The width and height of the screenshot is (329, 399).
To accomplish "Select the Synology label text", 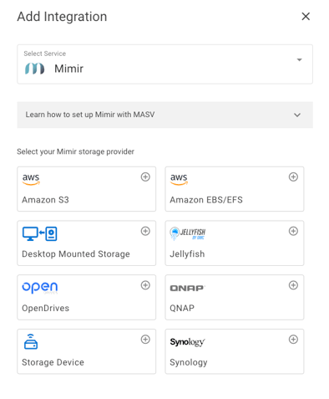I will [x=189, y=362].
